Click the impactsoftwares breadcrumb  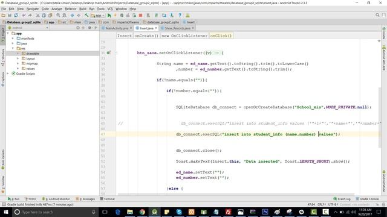[x=126, y=22]
